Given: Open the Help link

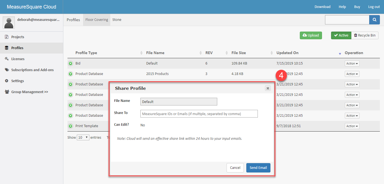Looking at the screenshot, I should pyautogui.click(x=342, y=7).
